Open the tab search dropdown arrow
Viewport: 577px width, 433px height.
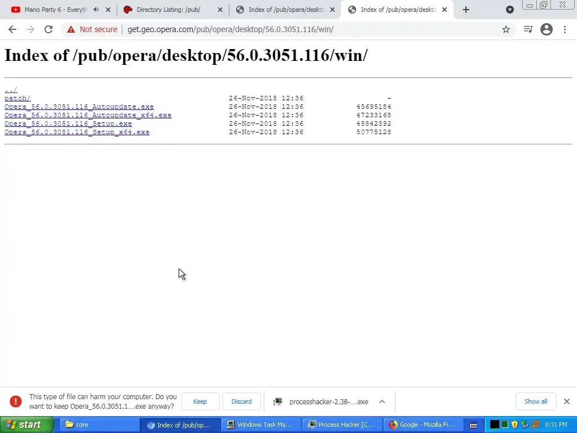[509, 10]
